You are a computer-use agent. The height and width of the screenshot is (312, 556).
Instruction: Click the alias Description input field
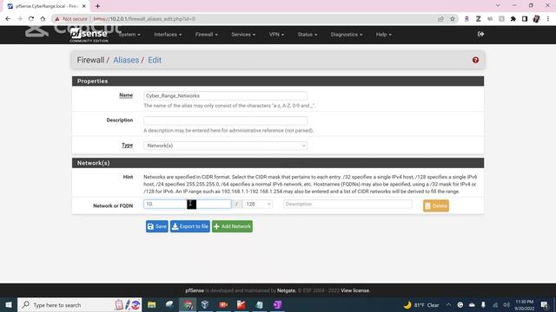pyautogui.click(x=226, y=120)
